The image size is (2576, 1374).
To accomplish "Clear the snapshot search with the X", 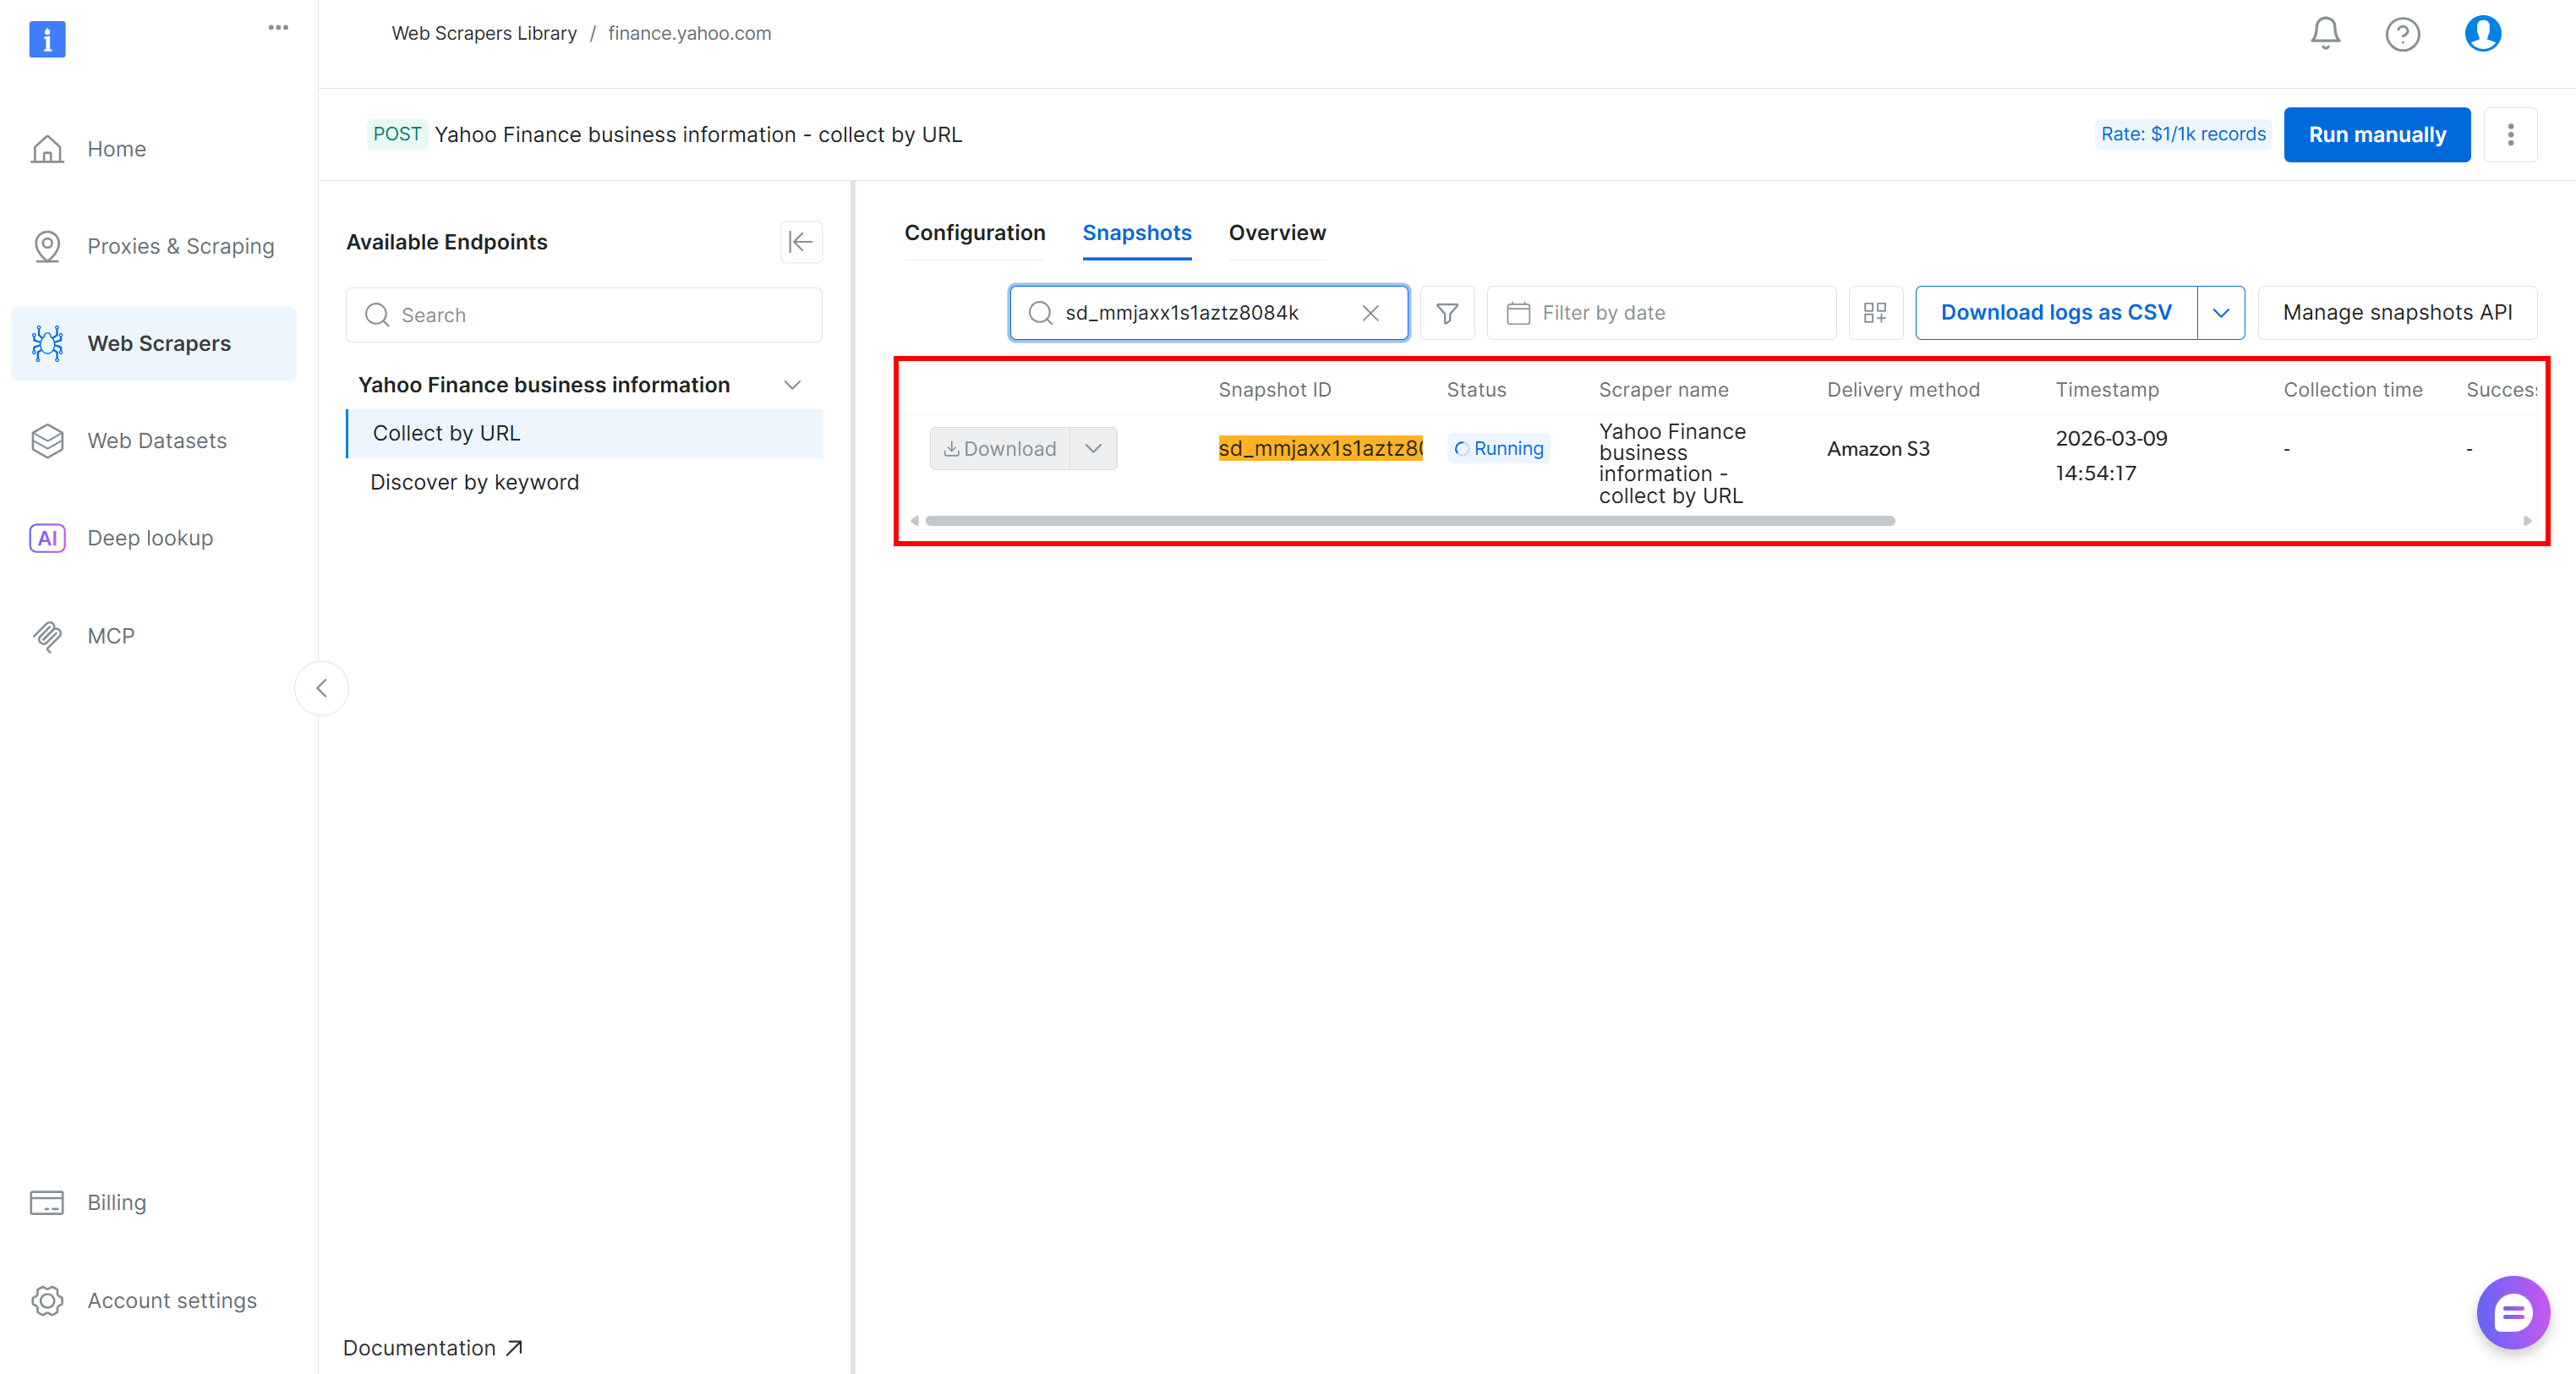I will click(1370, 312).
